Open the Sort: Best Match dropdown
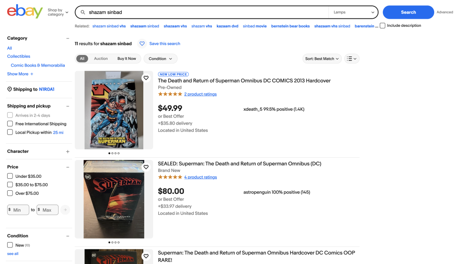The image size is (457, 264). click(x=322, y=59)
